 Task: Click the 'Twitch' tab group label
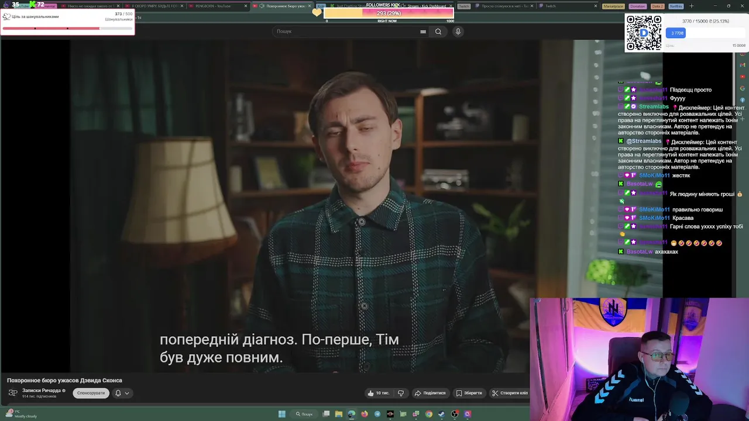coord(463,6)
